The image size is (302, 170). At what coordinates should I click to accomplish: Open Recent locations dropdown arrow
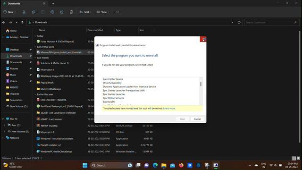pyautogui.click(x=17, y=22)
